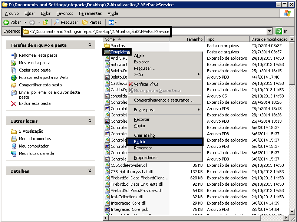Click the Voltar back arrow icon
Viewport: 297px width, 222px height.
click(6, 22)
